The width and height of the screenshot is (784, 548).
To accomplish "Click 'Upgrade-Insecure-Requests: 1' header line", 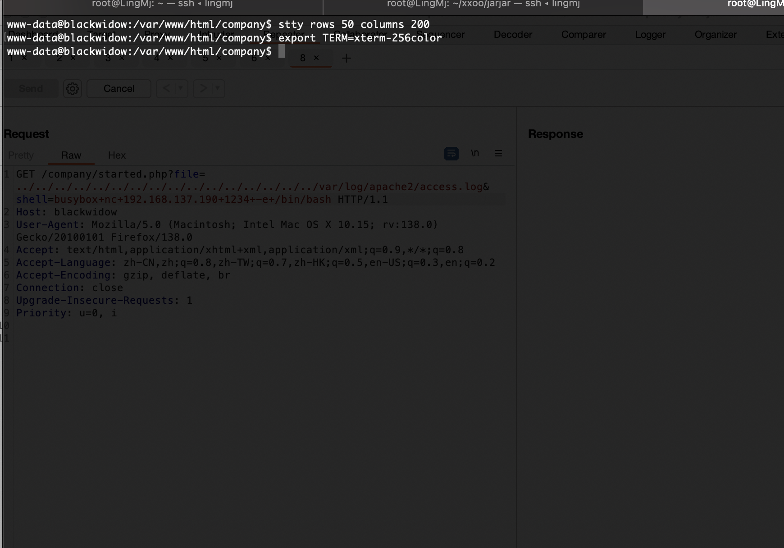I will 105,301.
